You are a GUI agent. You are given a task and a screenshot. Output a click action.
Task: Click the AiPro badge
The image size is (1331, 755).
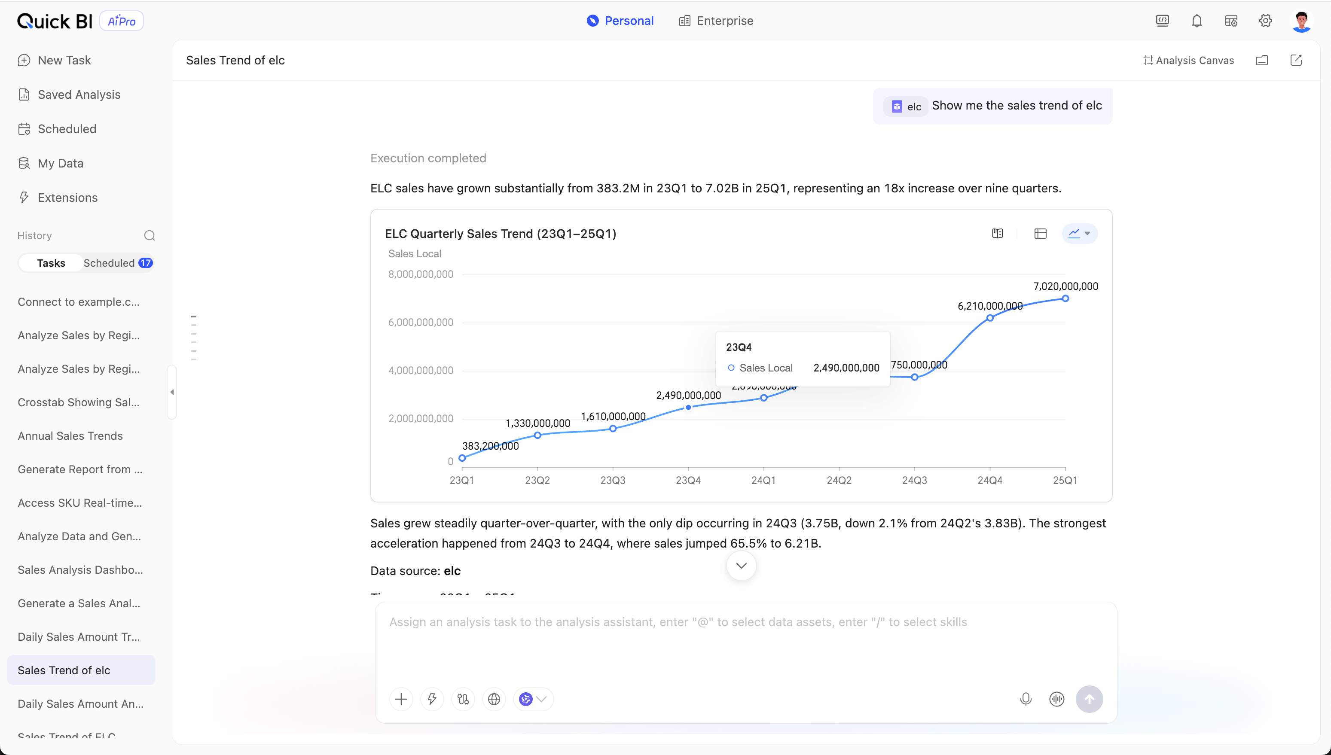coord(122,21)
